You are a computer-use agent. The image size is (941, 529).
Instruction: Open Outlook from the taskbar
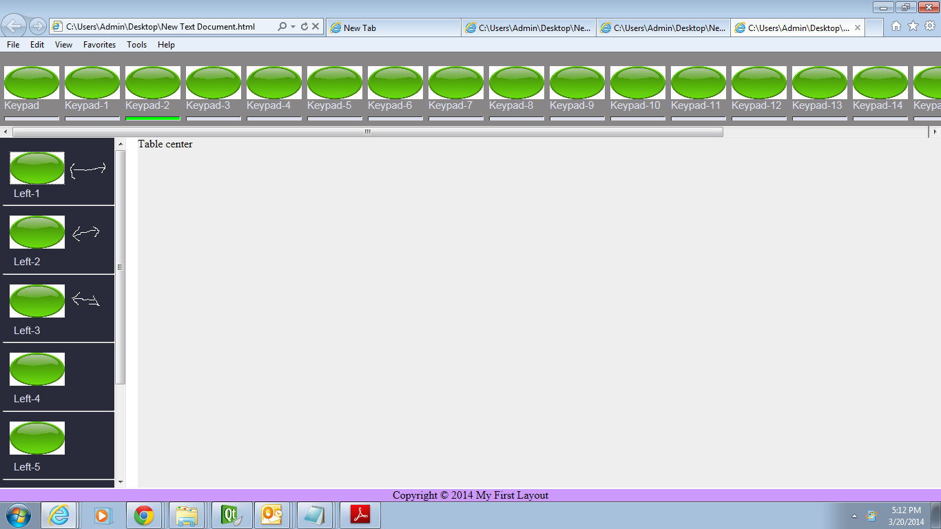click(273, 515)
